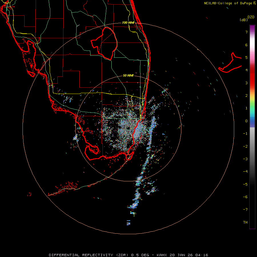Image resolution: width=257 pixels, height=257 pixels.
Task: Click the "-1" value on the color scale
Action: [245, 134]
